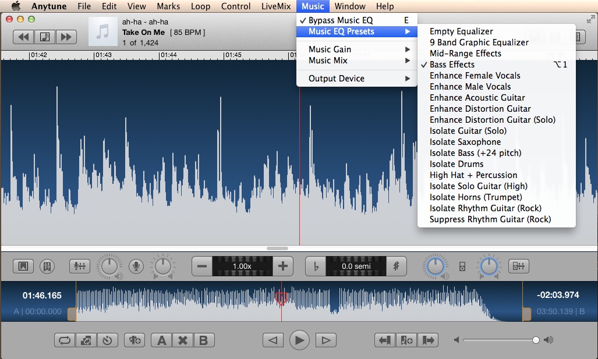Skip to the previous track

click(23, 37)
